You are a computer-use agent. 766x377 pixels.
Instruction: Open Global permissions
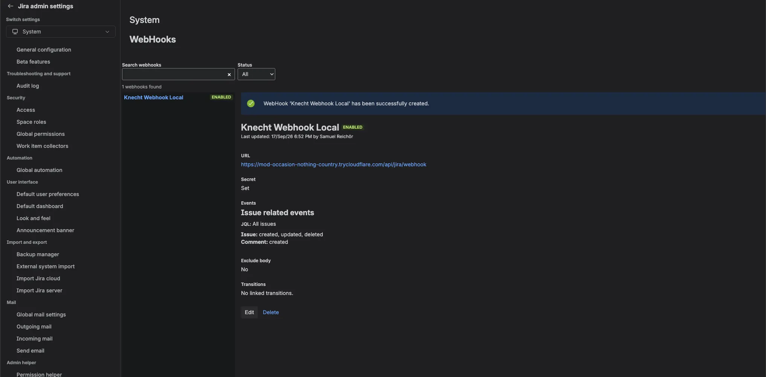[41, 134]
